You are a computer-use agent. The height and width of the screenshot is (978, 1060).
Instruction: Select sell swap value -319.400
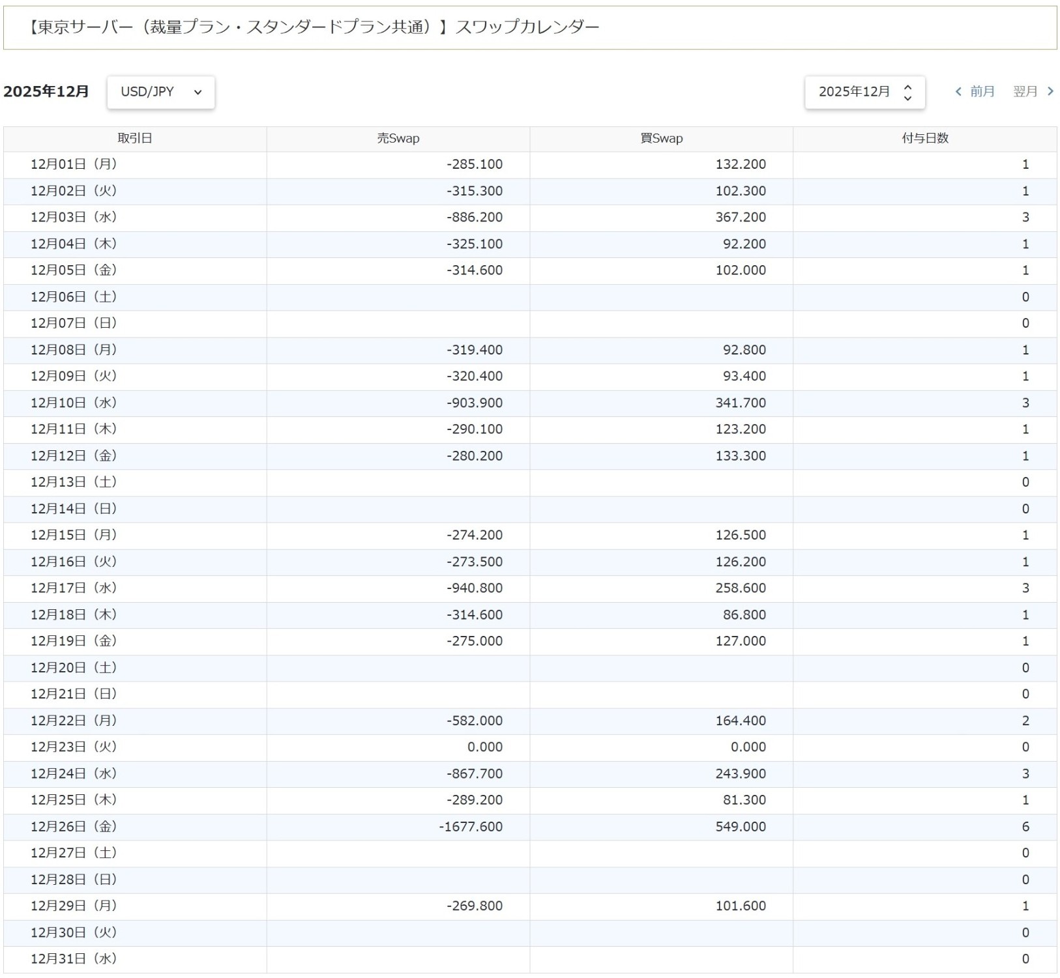point(475,350)
